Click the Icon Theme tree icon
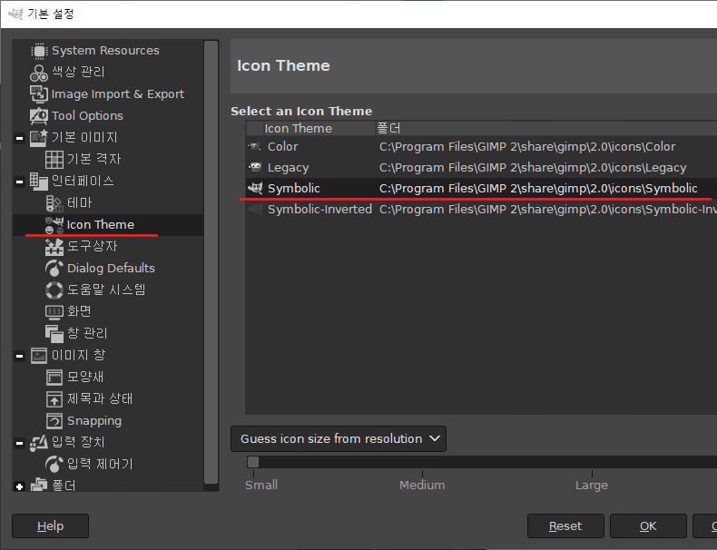The height and width of the screenshot is (550, 717). [x=54, y=225]
